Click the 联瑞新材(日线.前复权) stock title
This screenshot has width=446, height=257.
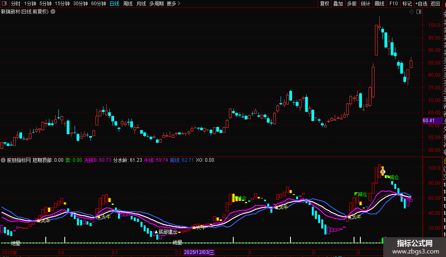tap(25, 12)
